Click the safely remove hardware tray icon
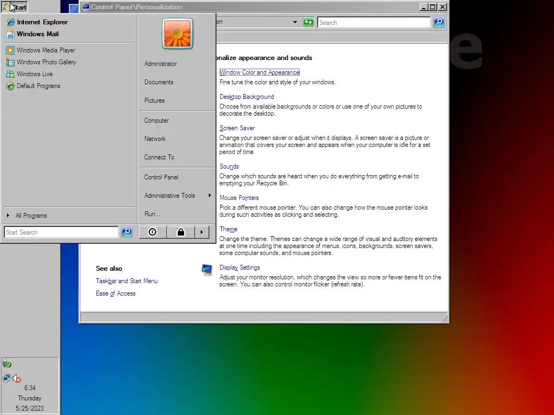Viewport: 554px width, 415px height. [x=6, y=364]
